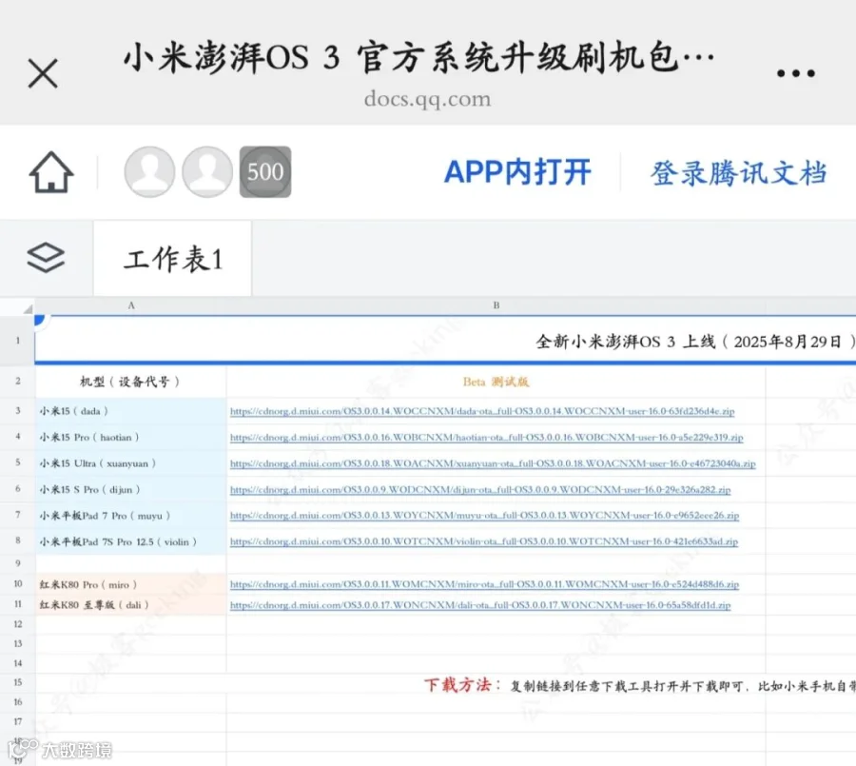This screenshot has width=856, height=766.
Task: Select row 9 header
Action: 17,563
